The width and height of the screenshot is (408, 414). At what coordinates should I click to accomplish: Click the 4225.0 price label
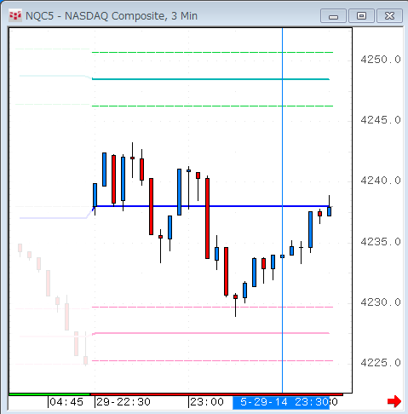381,363
